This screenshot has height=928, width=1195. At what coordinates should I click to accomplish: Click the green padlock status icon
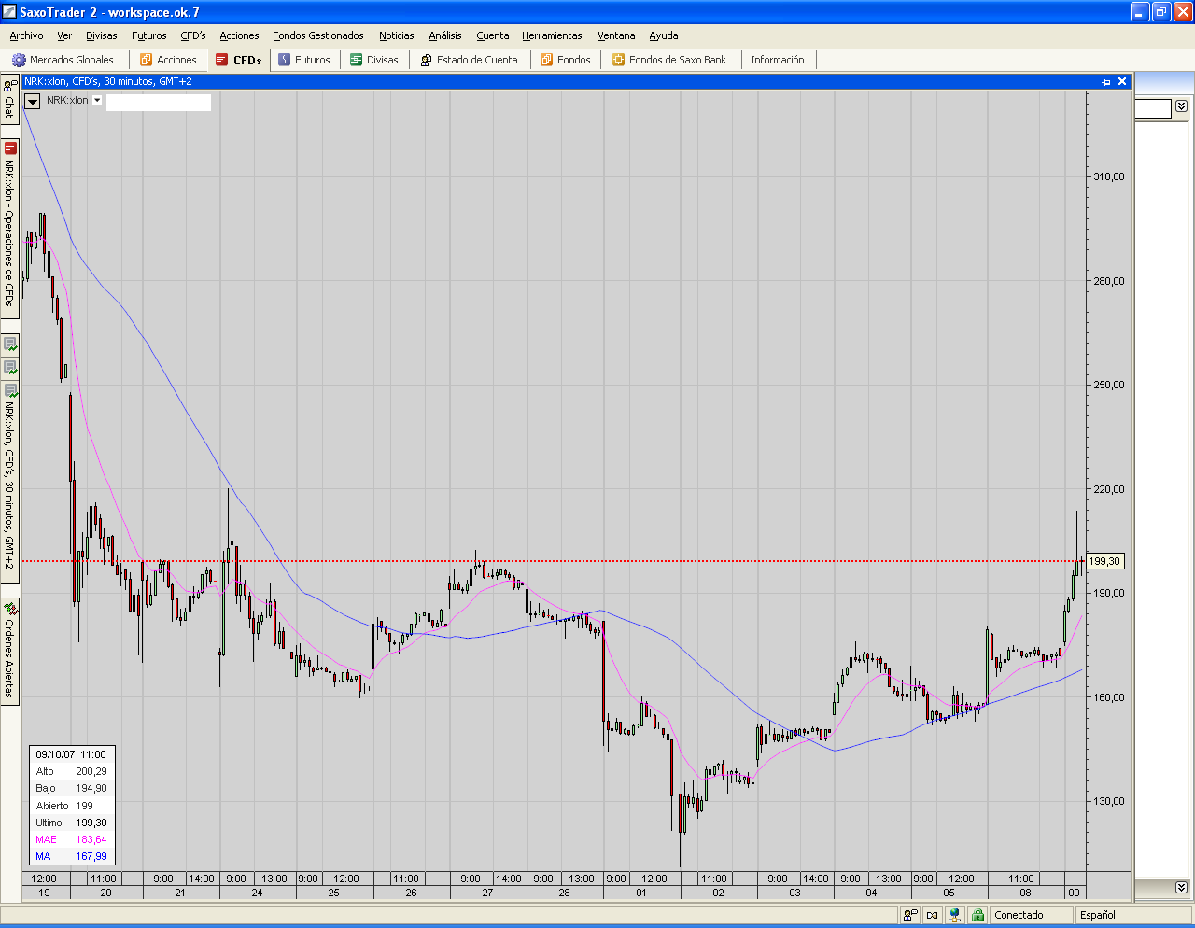click(977, 915)
